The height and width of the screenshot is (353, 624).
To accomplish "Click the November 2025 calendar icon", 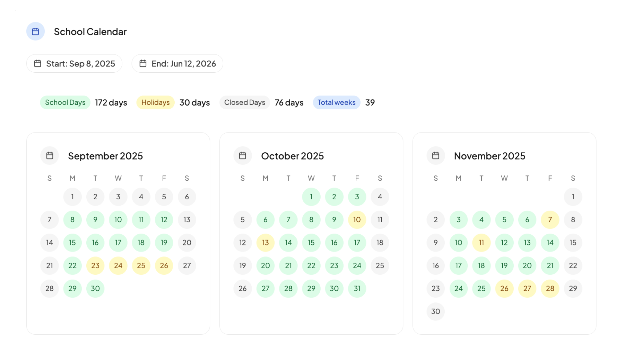I will (x=436, y=156).
